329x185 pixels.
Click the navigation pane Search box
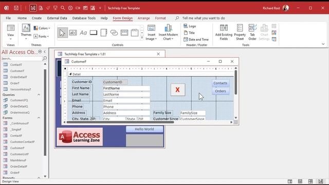point(22,59)
